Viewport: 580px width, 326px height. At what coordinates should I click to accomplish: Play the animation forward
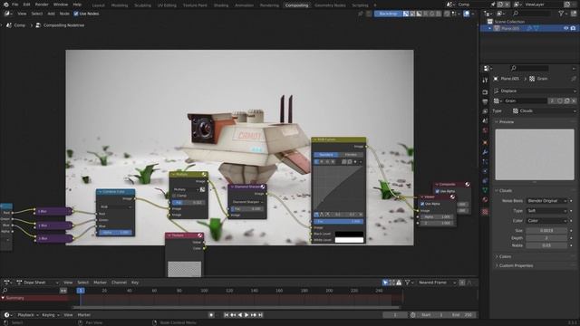point(246,315)
